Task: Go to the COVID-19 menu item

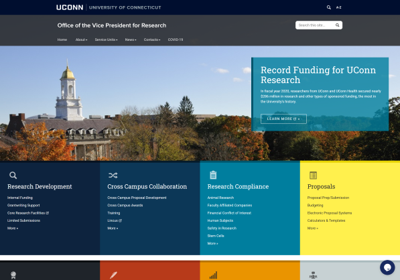Action: pyautogui.click(x=176, y=40)
